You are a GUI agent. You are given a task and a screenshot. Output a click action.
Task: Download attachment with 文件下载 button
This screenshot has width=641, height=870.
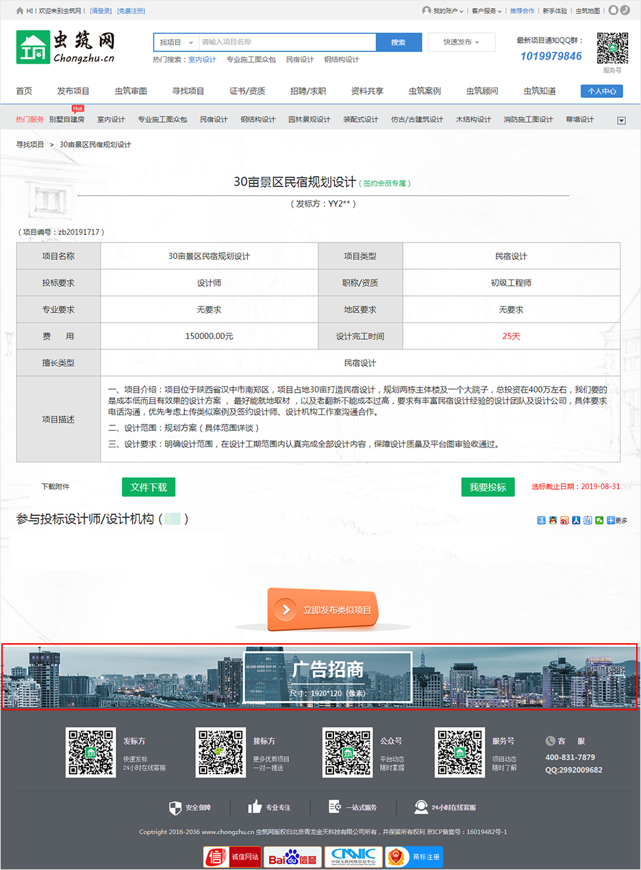pyautogui.click(x=149, y=487)
